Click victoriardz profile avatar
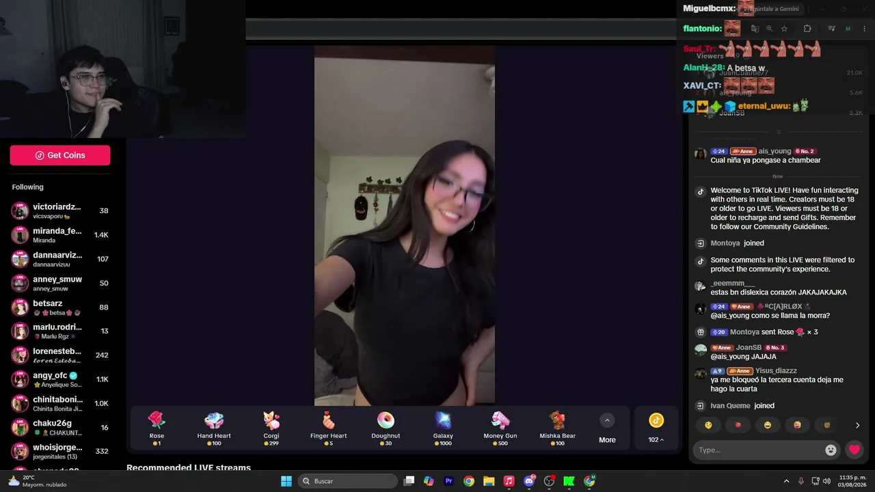This screenshot has width=875, height=492. 20,210
